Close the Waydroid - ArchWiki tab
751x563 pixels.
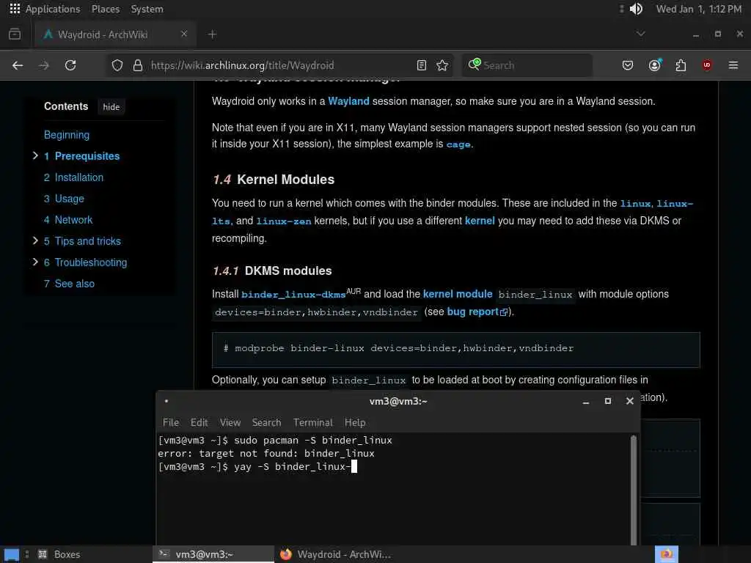click(184, 34)
